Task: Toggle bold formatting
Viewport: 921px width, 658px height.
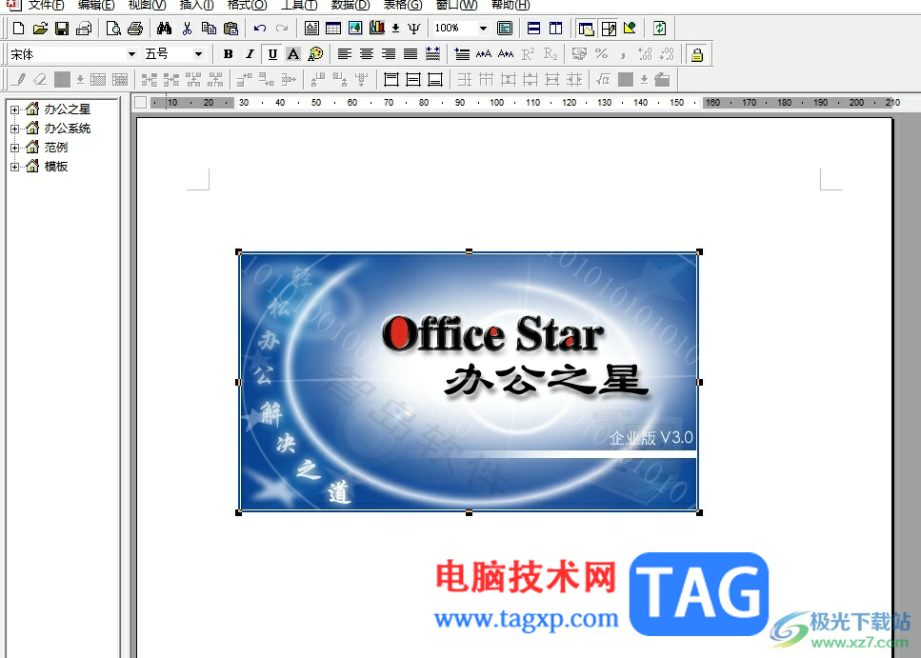Action: (x=228, y=54)
